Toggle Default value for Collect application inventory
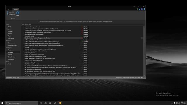187x105 pixels. pyautogui.click(x=85, y=40)
